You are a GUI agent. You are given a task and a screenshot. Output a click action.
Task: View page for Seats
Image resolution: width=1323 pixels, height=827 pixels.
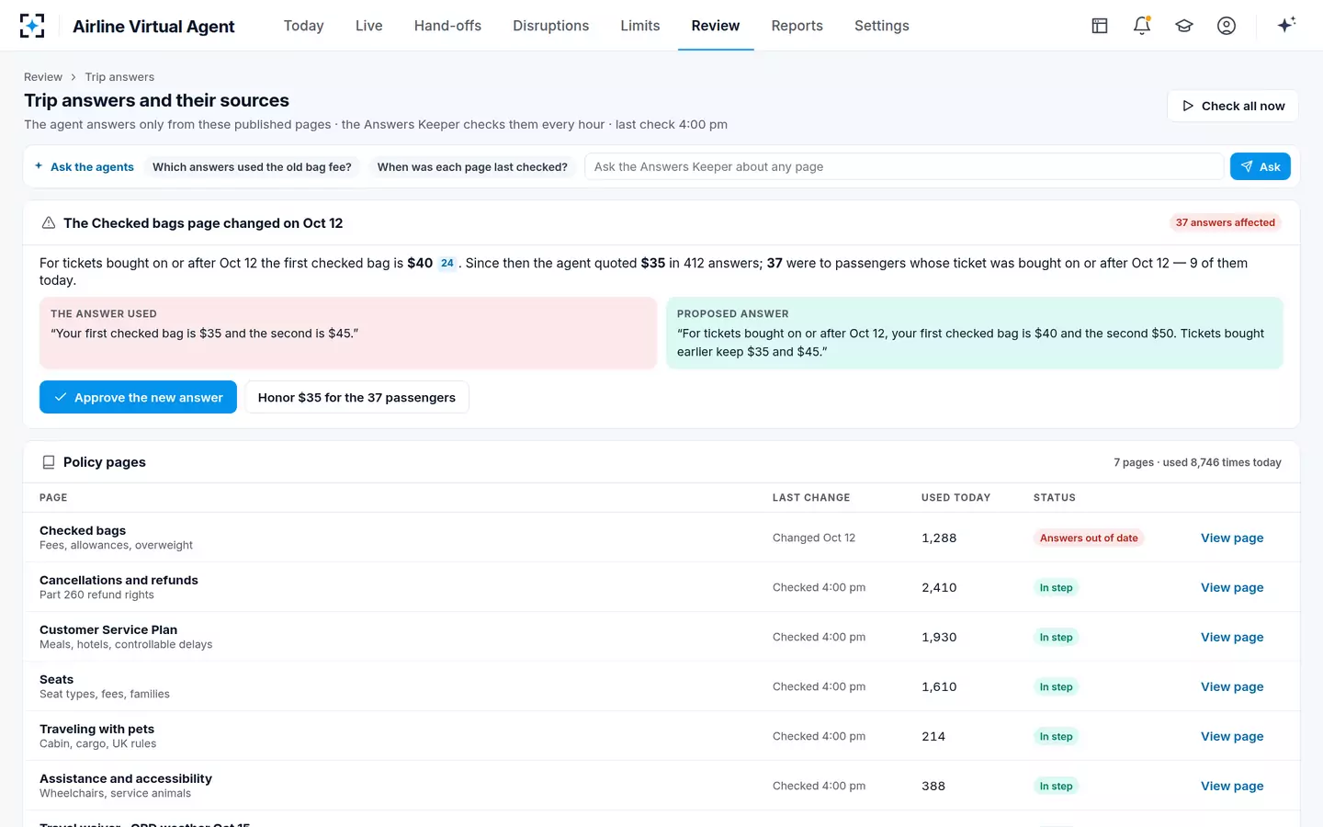coord(1232,686)
